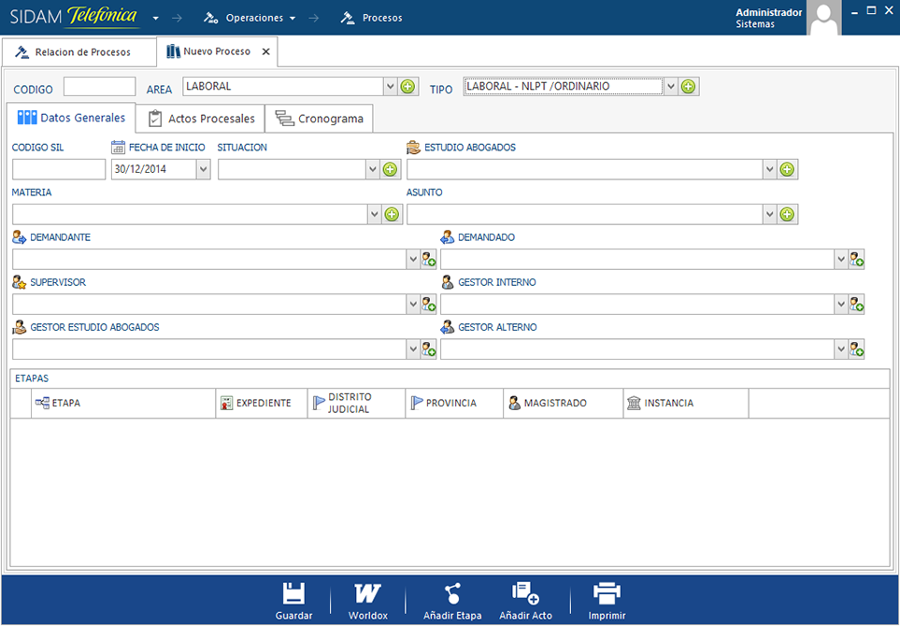
Task: Add new AREA with green plus icon
Action: pos(407,87)
